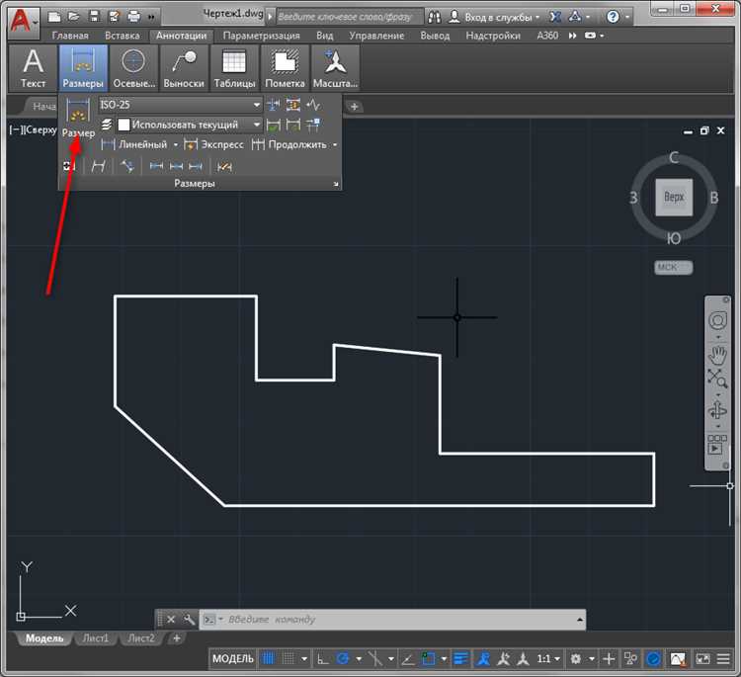This screenshot has height=677, width=741.
Task: Toggle ortho mode in status bar
Action: tap(323, 659)
